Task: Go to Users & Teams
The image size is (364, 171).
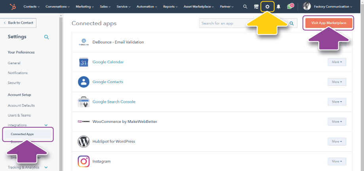Action: pyautogui.click(x=19, y=115)
